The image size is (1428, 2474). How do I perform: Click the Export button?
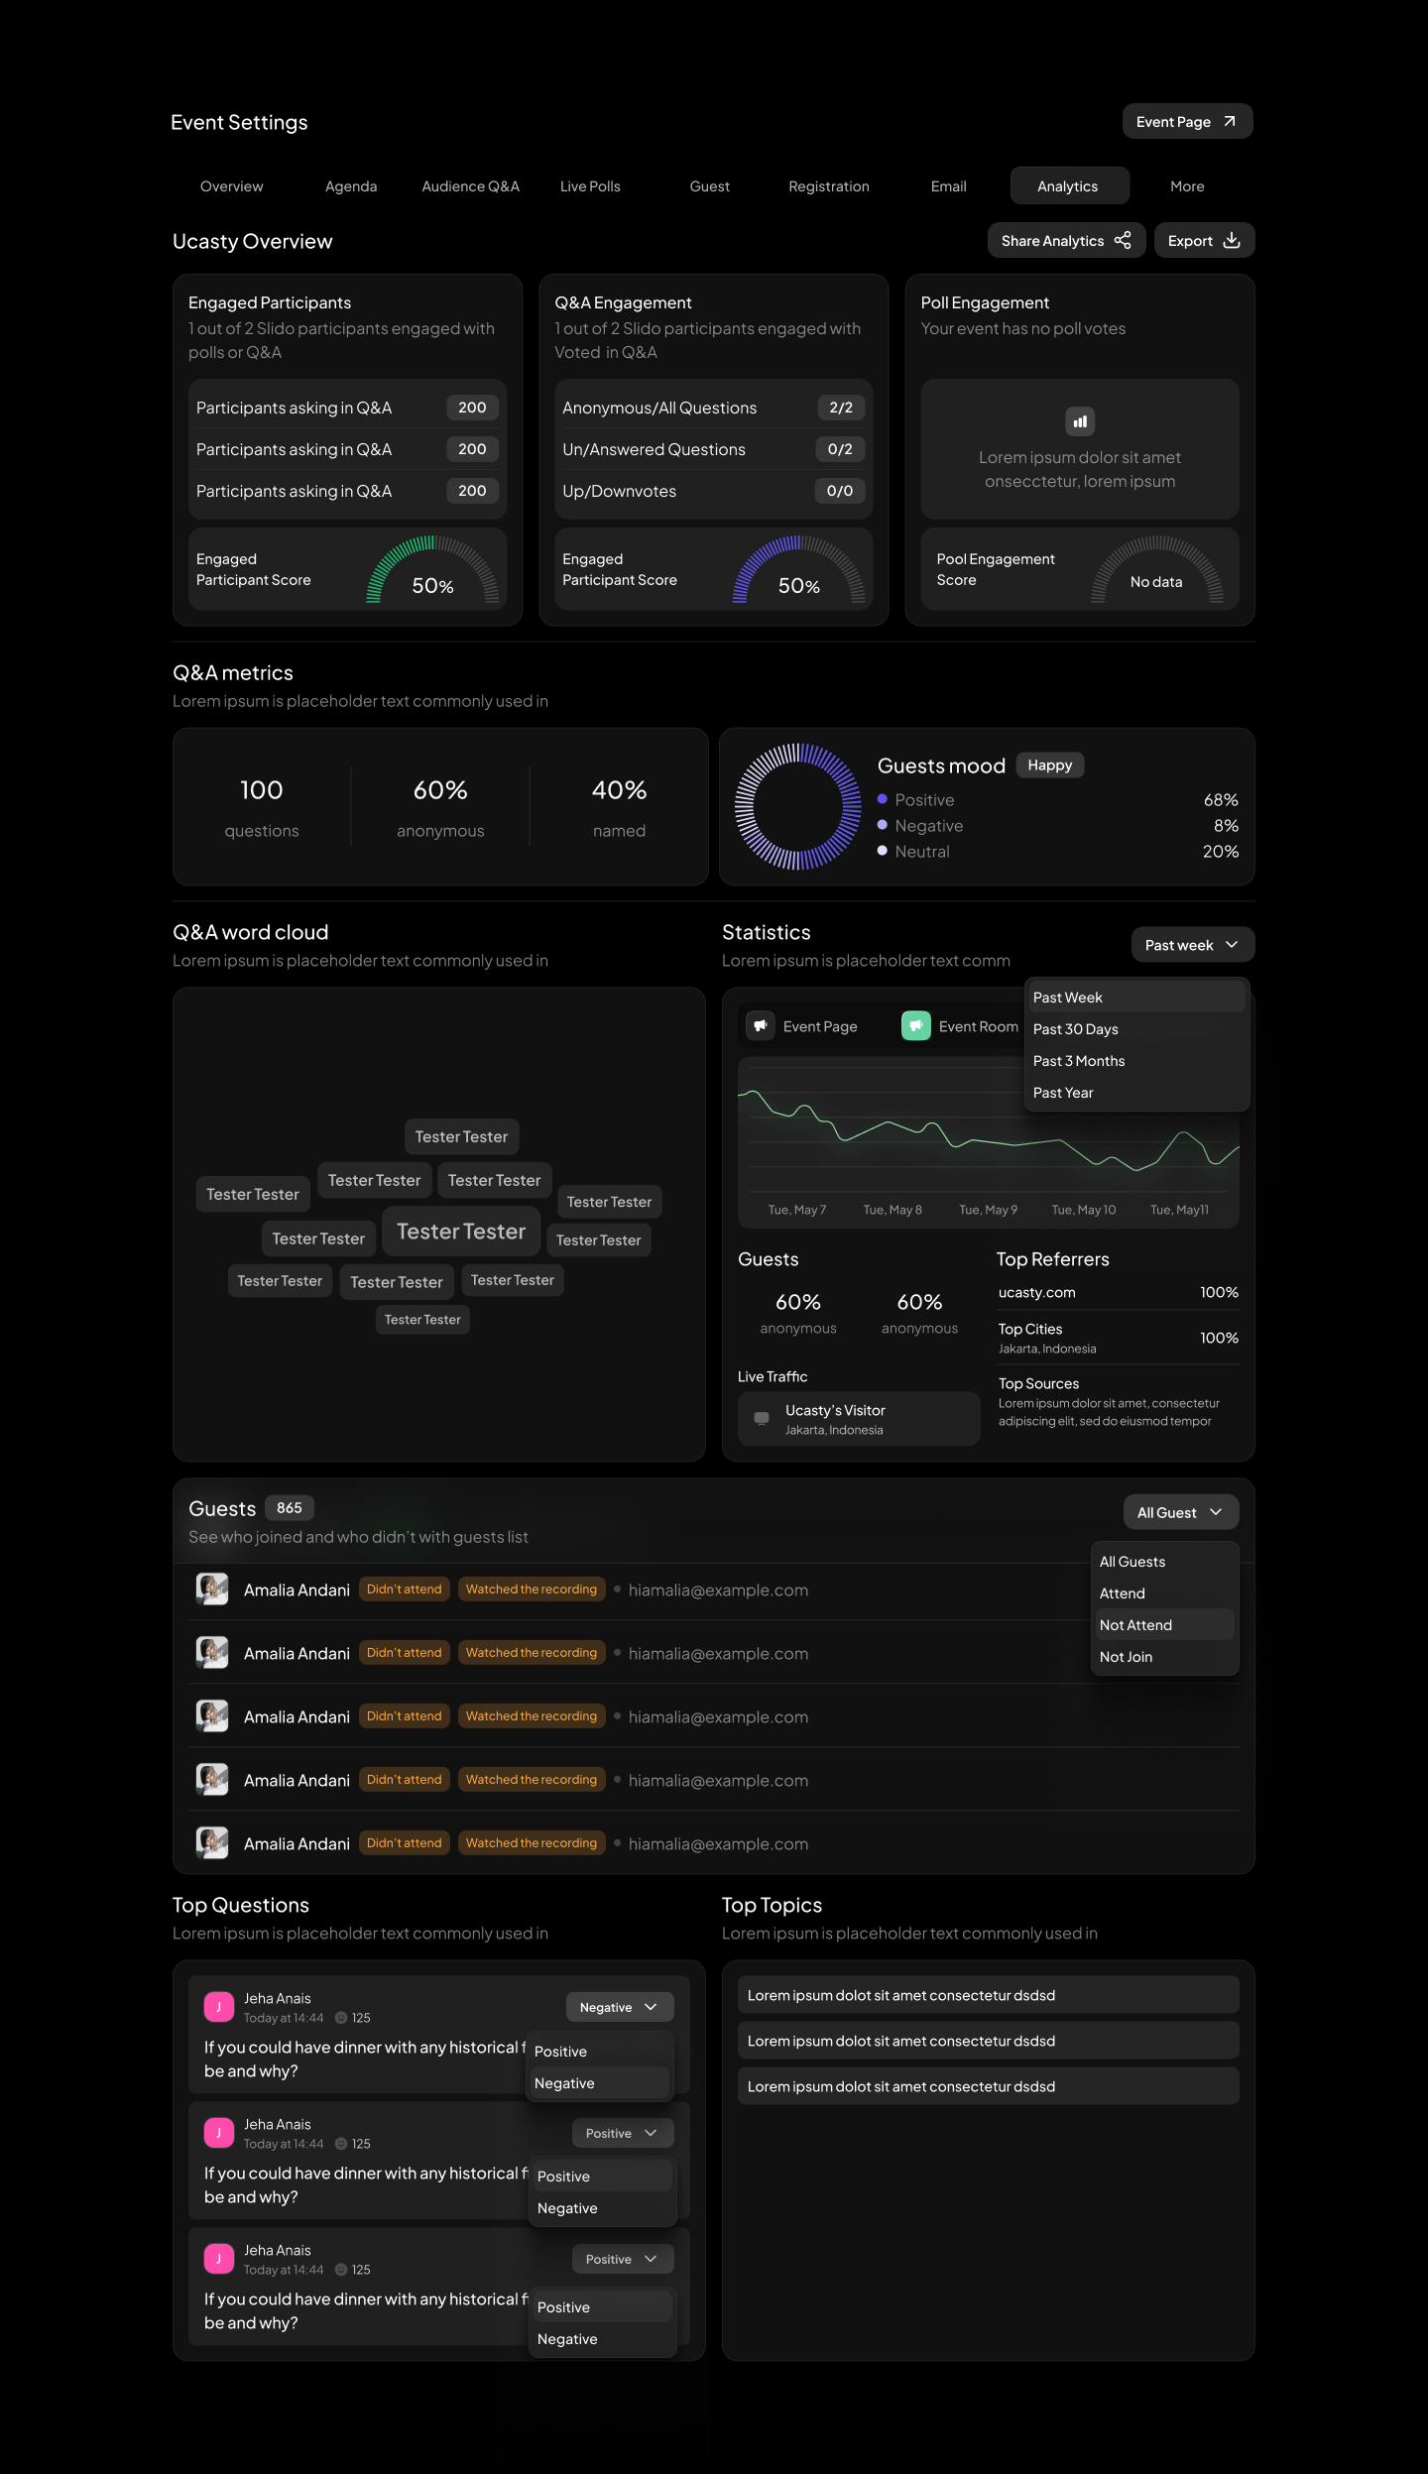click(1204, 240)
